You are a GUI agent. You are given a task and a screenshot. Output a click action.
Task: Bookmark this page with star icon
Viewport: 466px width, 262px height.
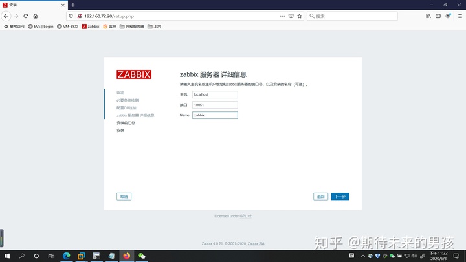click(x=300, y=16)
